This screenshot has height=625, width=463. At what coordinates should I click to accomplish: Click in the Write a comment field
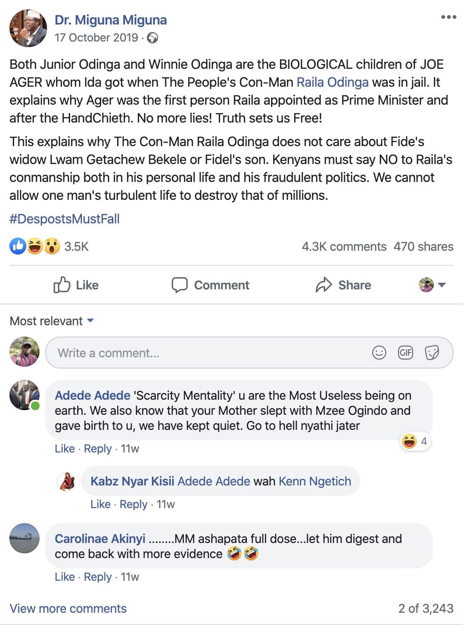click(212, 353)
